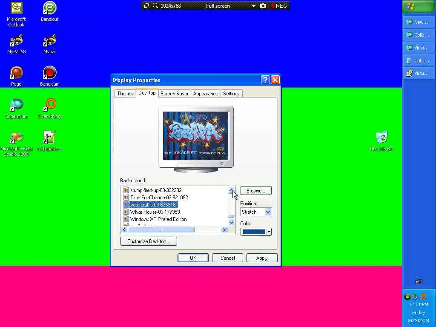Open the Screen Saver tab
436x327 pixels.
174,94
